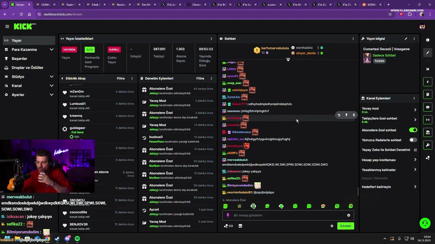The height and width of the screenshot is (244, 435).
Task: Open the three-dot menu of Sohbet panel
Action: (x=353, y=39)
